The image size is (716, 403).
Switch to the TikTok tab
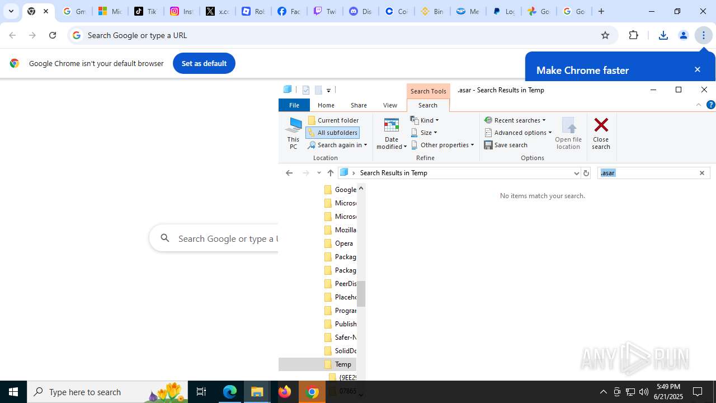(x=145, y=11)
